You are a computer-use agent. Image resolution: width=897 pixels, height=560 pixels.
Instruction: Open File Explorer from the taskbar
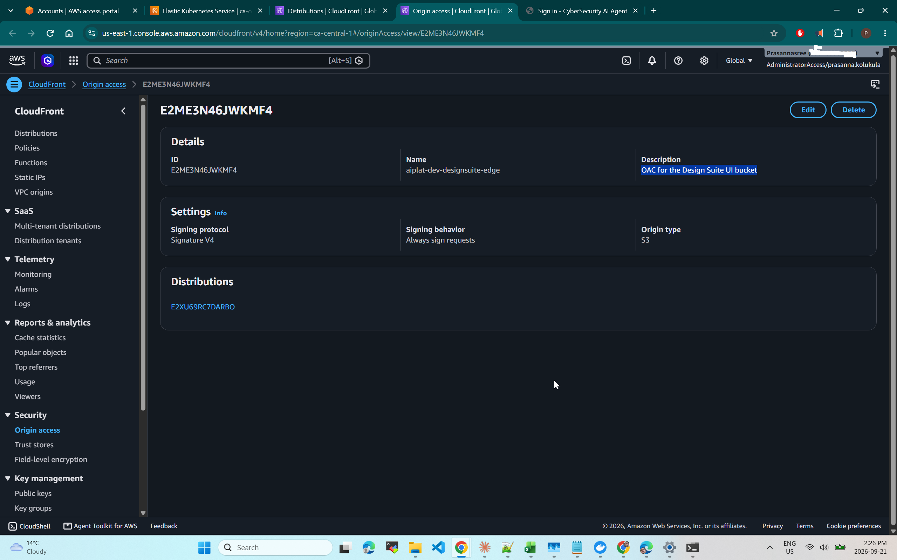point(415,547)
